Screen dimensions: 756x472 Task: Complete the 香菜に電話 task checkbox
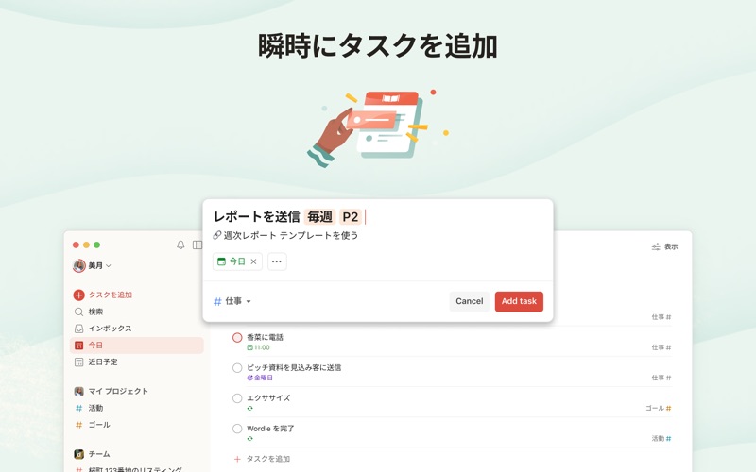pos(237,338)
